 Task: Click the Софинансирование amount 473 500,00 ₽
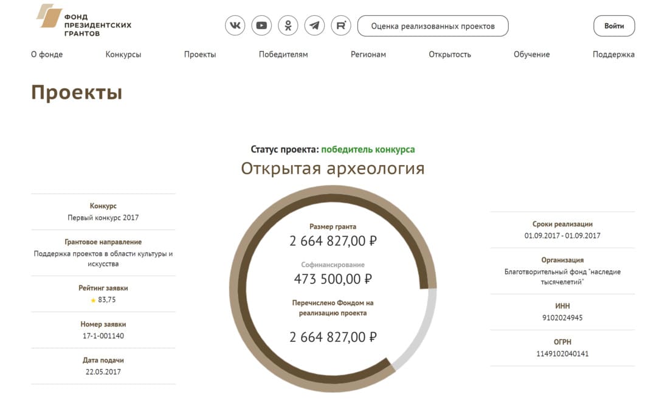tap(333, 279)
